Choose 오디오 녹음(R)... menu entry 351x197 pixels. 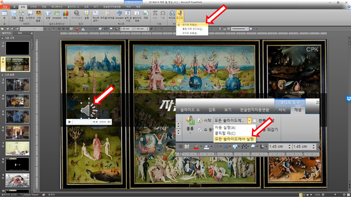point(192,33)
